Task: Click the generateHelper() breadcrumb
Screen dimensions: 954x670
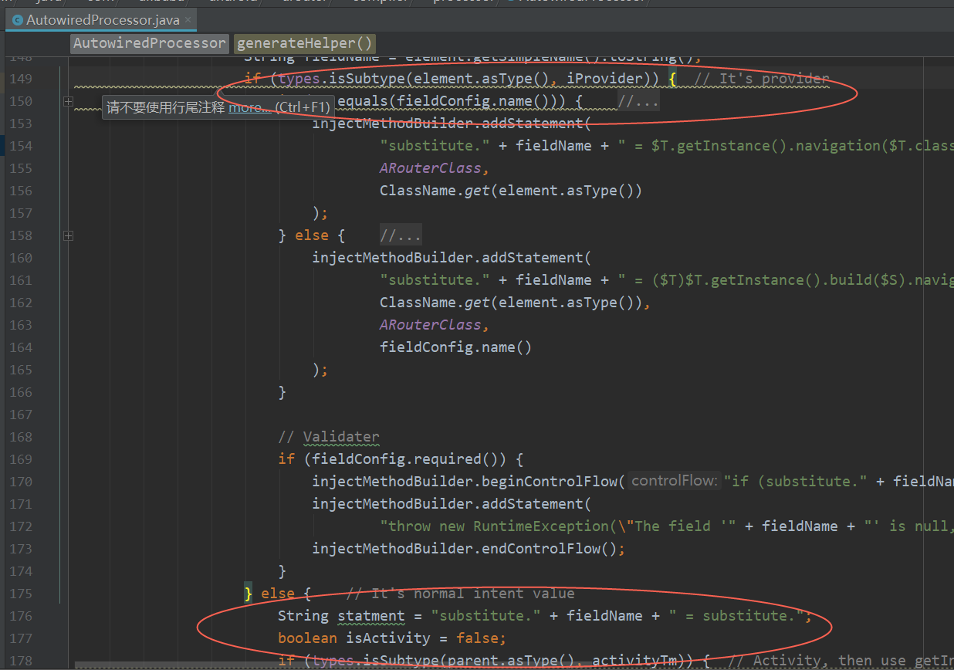Action: click(x=304, y=43)
